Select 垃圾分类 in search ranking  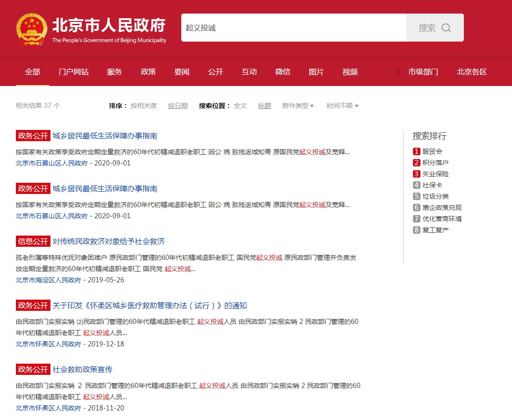(435, 196)
